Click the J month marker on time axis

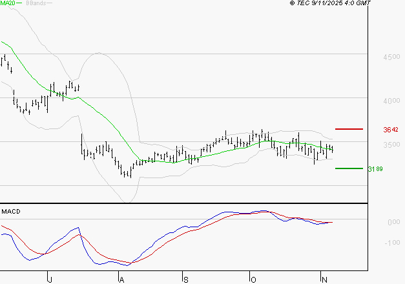50,279
